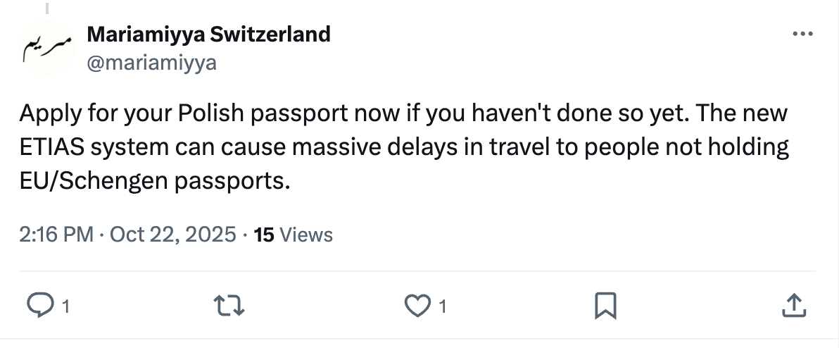Image resolution: width=839 pixels, height=348 pixels.
Task: Click the 2:16 PM time
Action: [56, 234]
